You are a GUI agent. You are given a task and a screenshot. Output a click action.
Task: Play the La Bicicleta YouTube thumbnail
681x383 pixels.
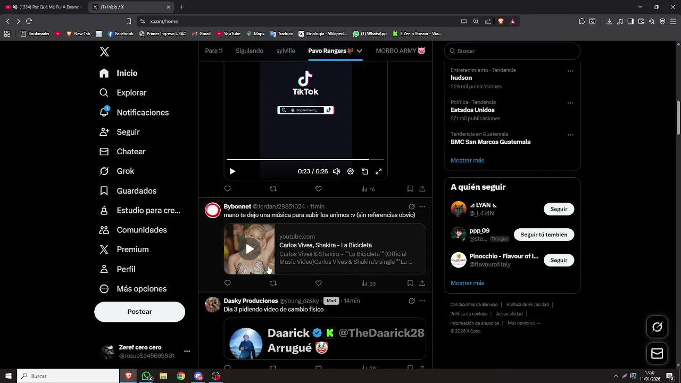[x=250, y=249]
